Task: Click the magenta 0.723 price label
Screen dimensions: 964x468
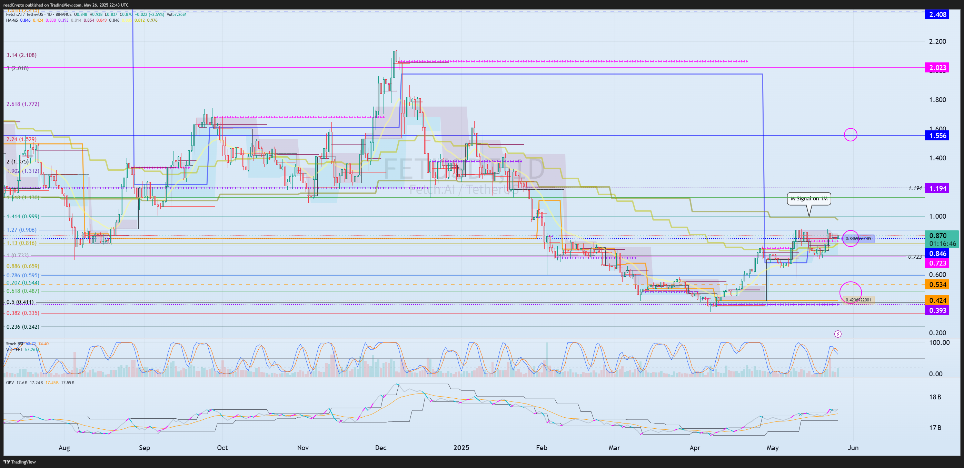Action: pyautogui.click(x=937, y=263)
